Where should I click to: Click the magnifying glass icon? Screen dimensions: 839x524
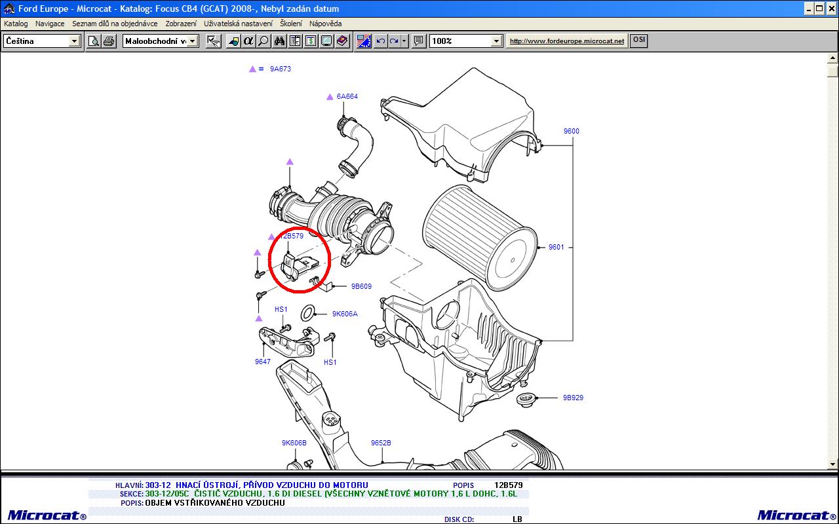click(x=263, y=41)
